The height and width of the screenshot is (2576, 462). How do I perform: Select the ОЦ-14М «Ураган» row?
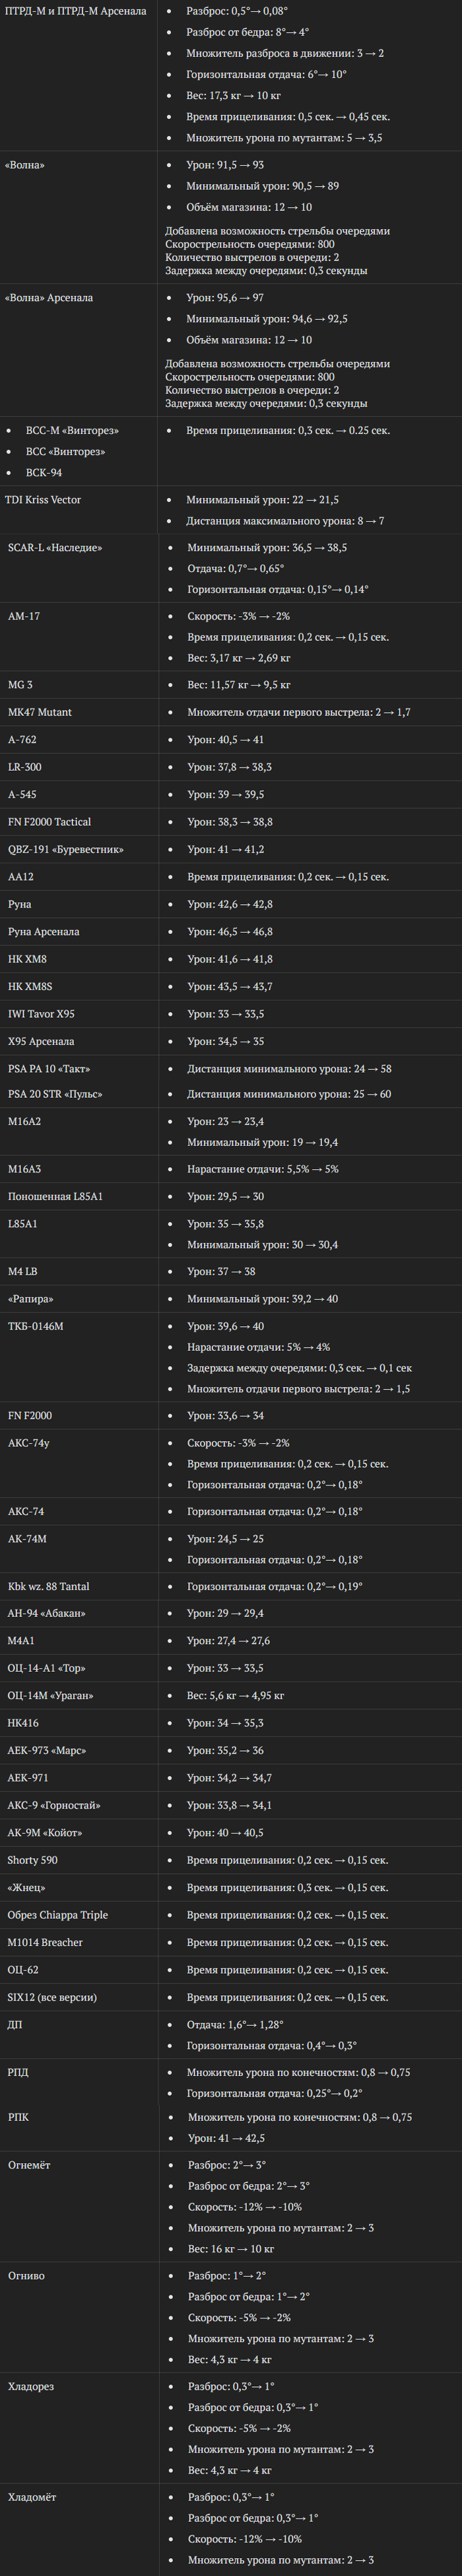(50, 1696)
